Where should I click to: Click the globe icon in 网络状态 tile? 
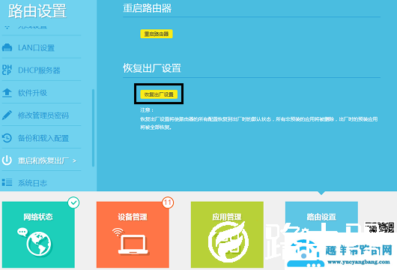click(x=39, y=244)
